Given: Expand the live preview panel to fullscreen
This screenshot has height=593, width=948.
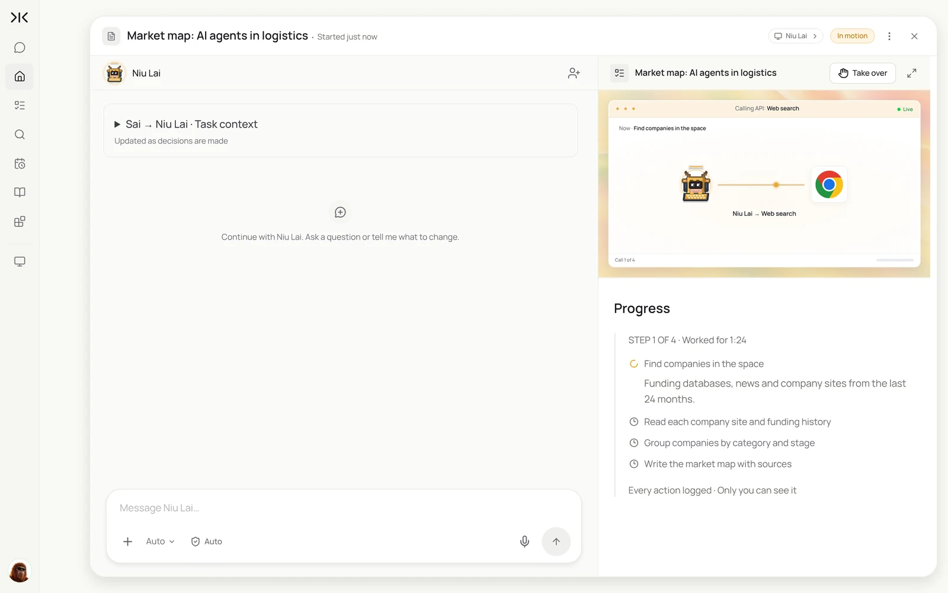Looking at the screenshot, I should [912, 73].
